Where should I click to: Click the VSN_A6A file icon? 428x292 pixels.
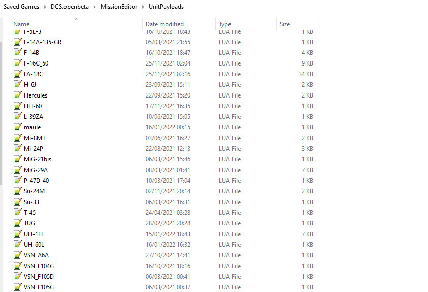pos(17,255)
